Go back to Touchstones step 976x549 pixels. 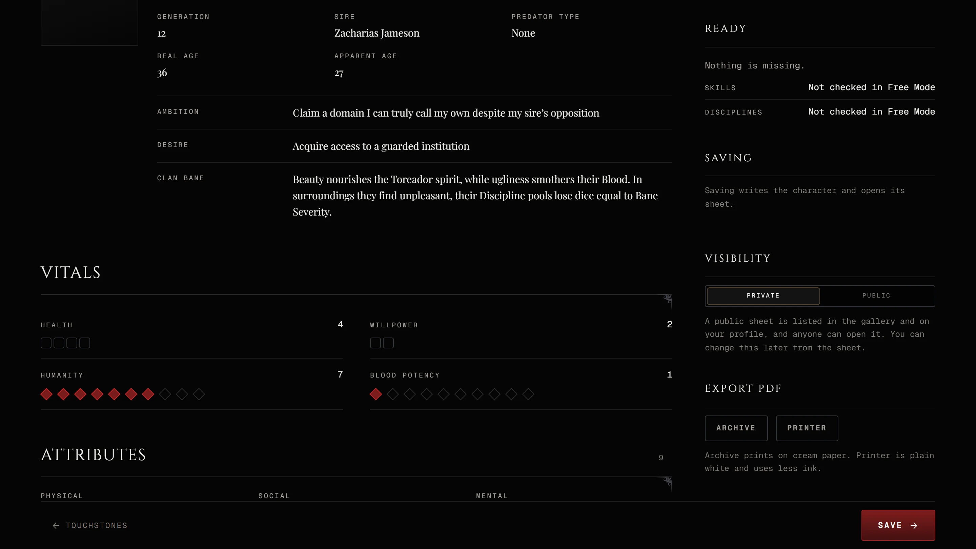90,526
